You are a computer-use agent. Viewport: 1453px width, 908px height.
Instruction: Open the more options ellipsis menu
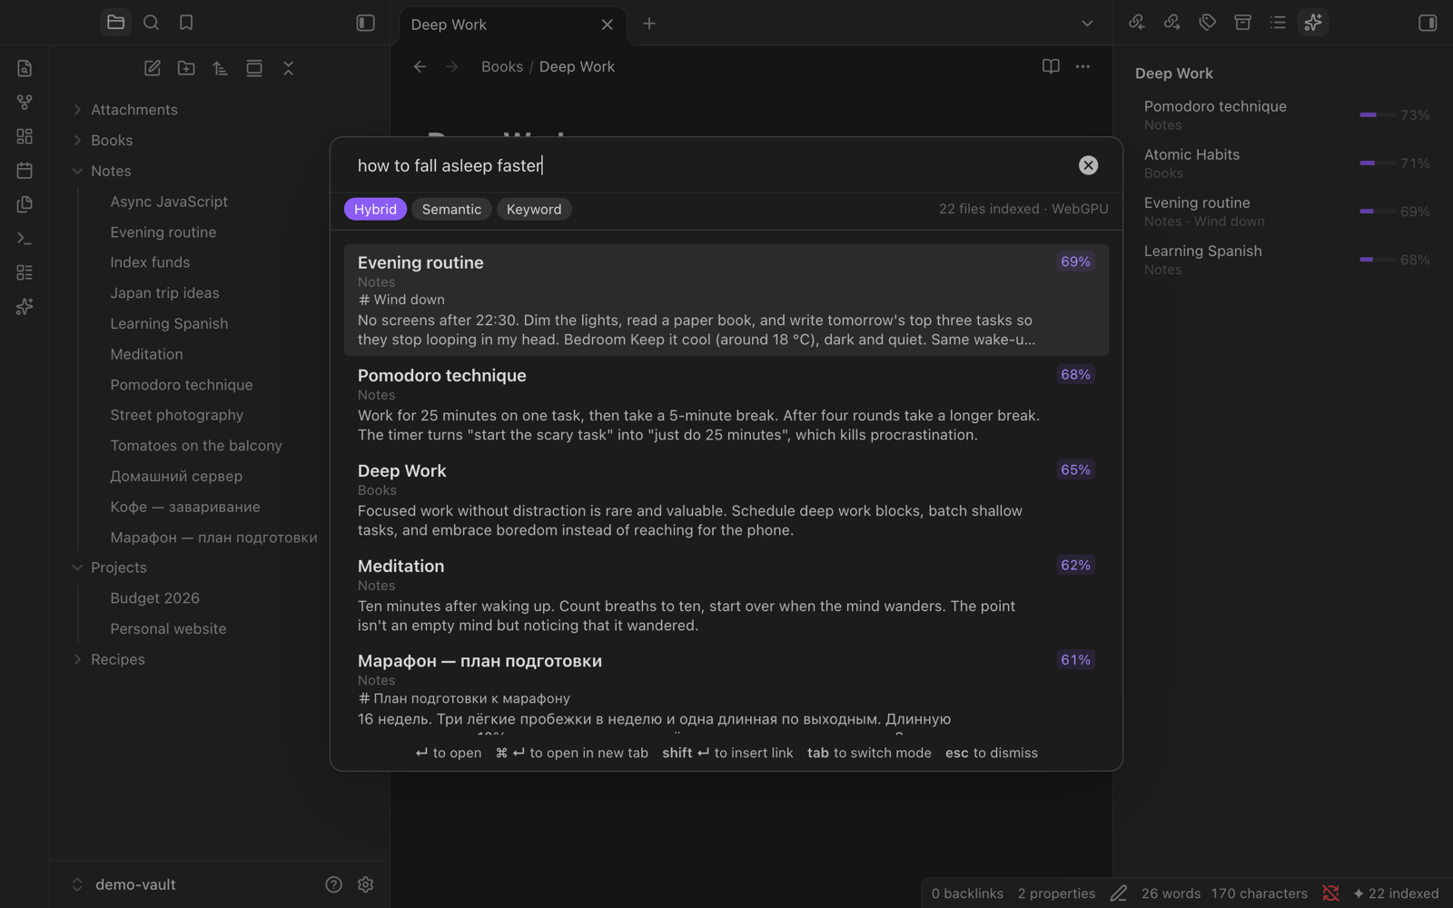tap(1082, 66)
